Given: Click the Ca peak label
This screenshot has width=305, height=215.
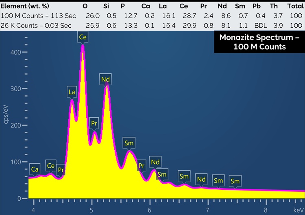Looking at the screenshot, I should click(35, 169).
